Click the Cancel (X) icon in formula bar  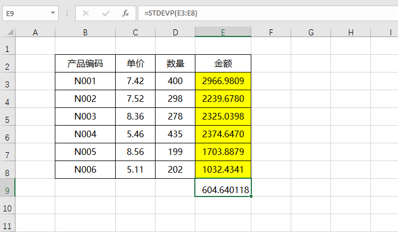click(x=85, y=13)
